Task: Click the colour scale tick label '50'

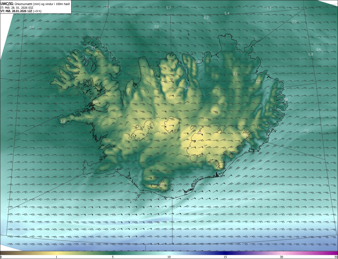Action: point(336,257)
